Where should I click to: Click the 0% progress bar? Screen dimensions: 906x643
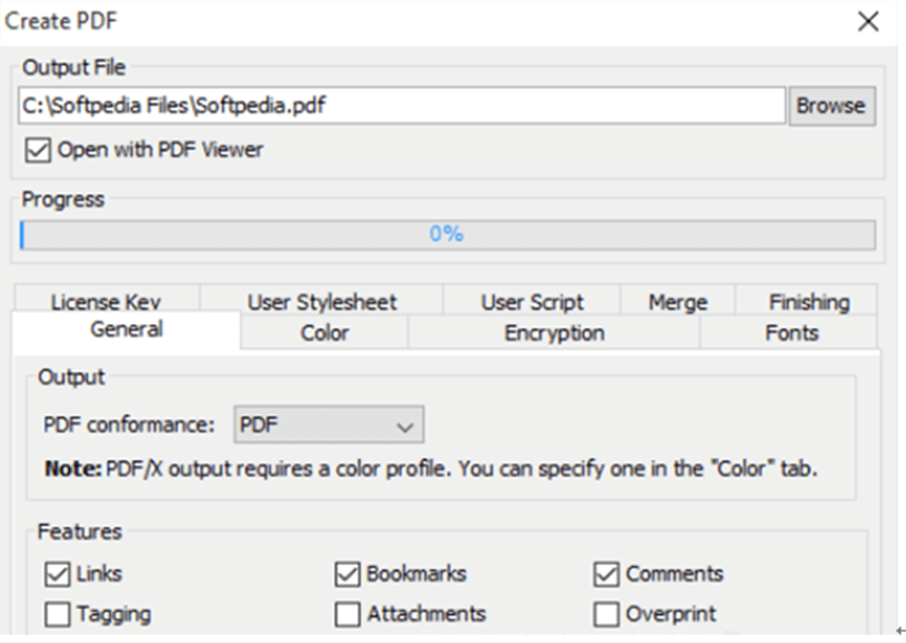click(x=448, y=235)
